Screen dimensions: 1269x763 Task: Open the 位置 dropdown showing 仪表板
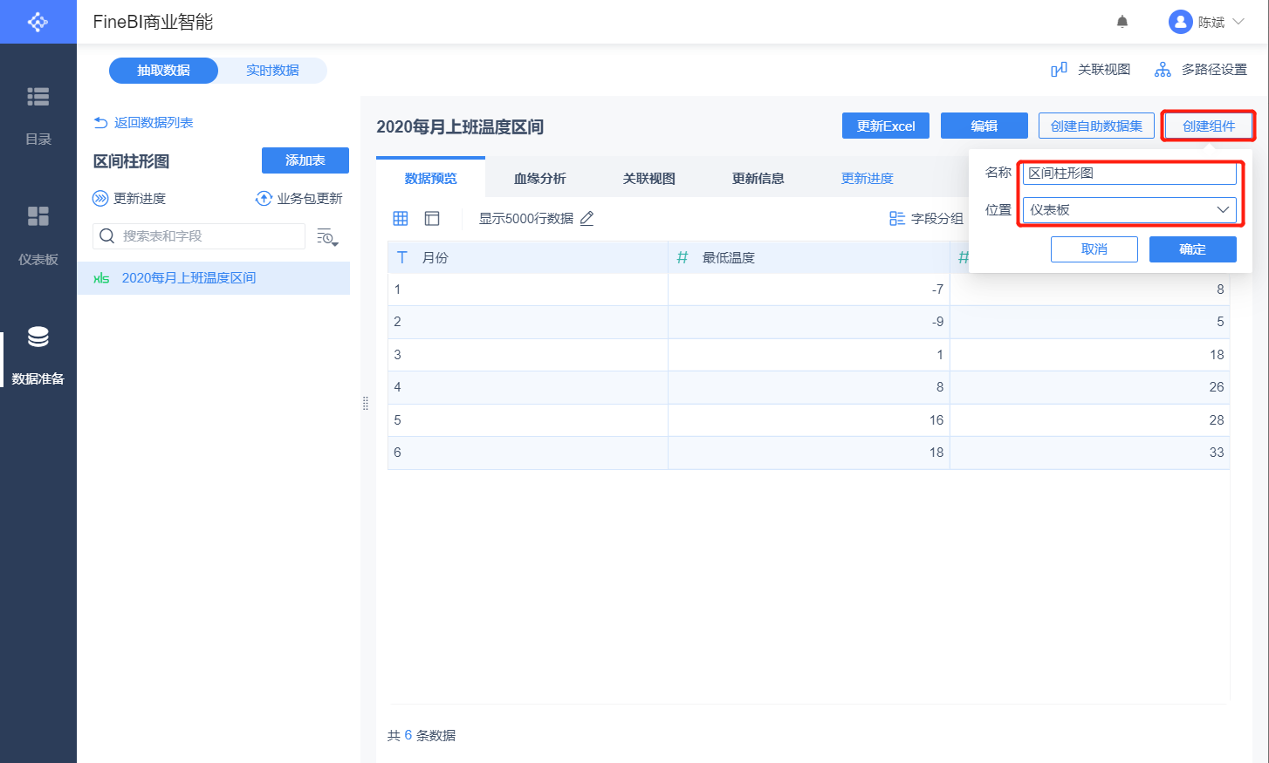[1129, 210]
